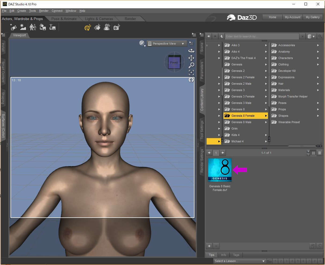This screenshot has width=325, height=265.
Task: Click the Orbit camera control in viewport
Action: tap(191, 50)
